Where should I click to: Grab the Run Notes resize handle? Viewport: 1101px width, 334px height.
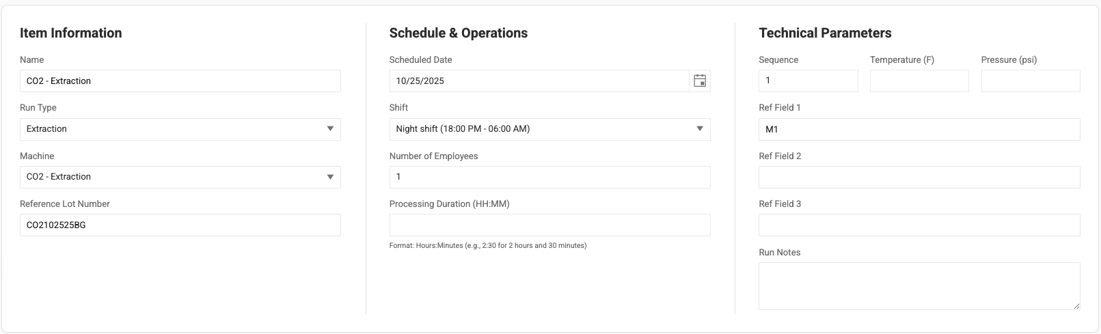tap(1076, 306)
